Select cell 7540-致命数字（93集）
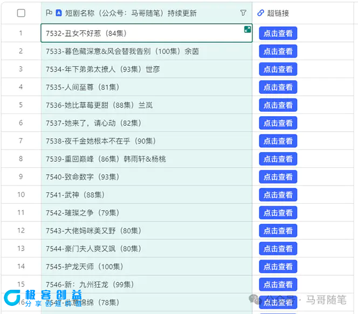The width and height of the screenshot is (358, 314). click(147, 177)
